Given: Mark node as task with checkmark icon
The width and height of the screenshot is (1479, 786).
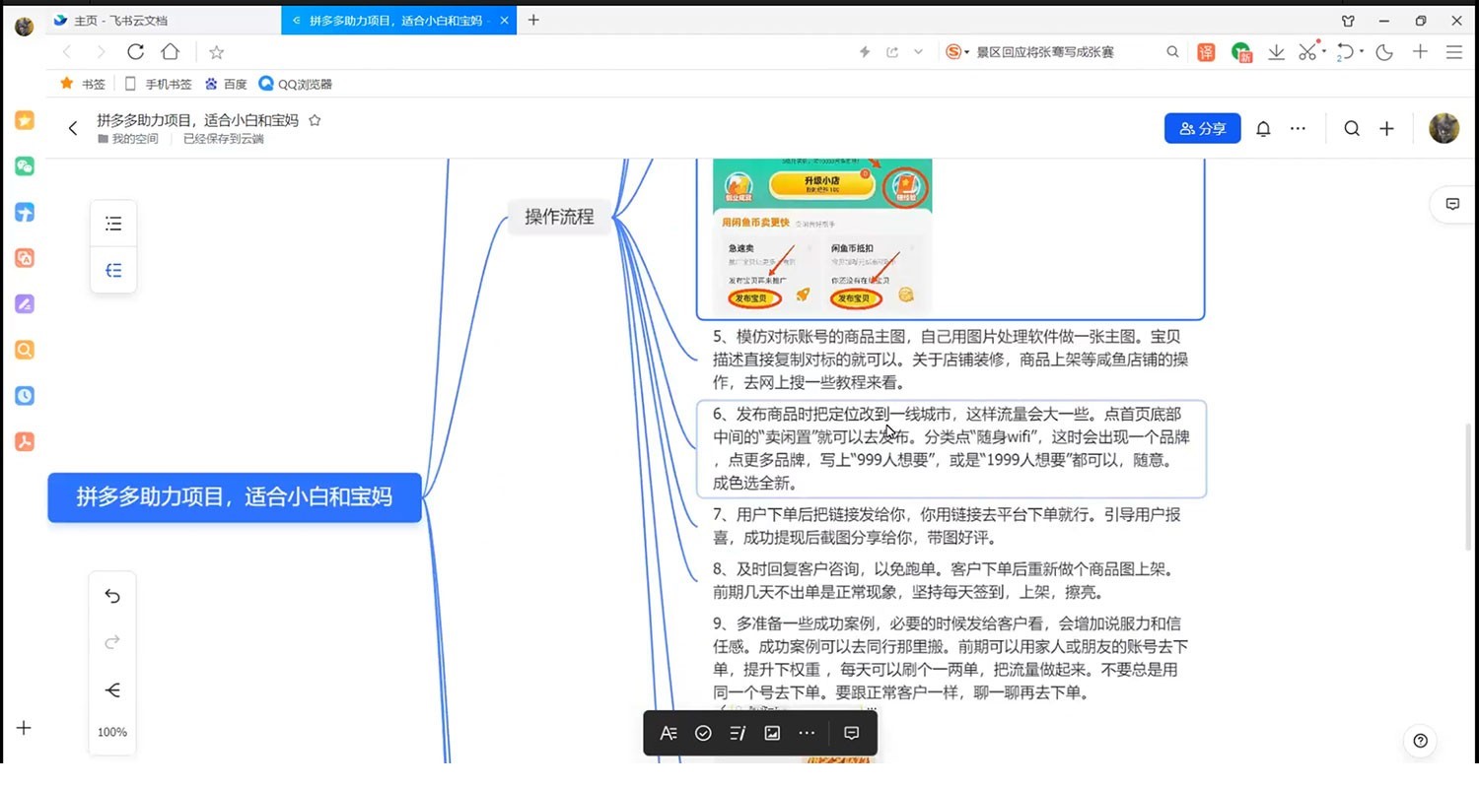Looking at the screenshot, I should pyautogui.click(x=703, y=733).
